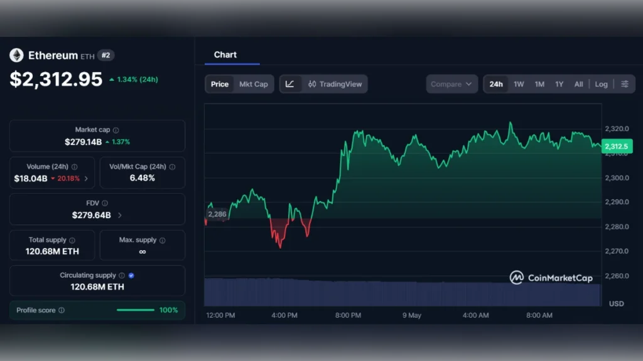Viewport: 643px width, 361px height.
Task: Click the 2,286 opening price marker
Action: (217, 214)
